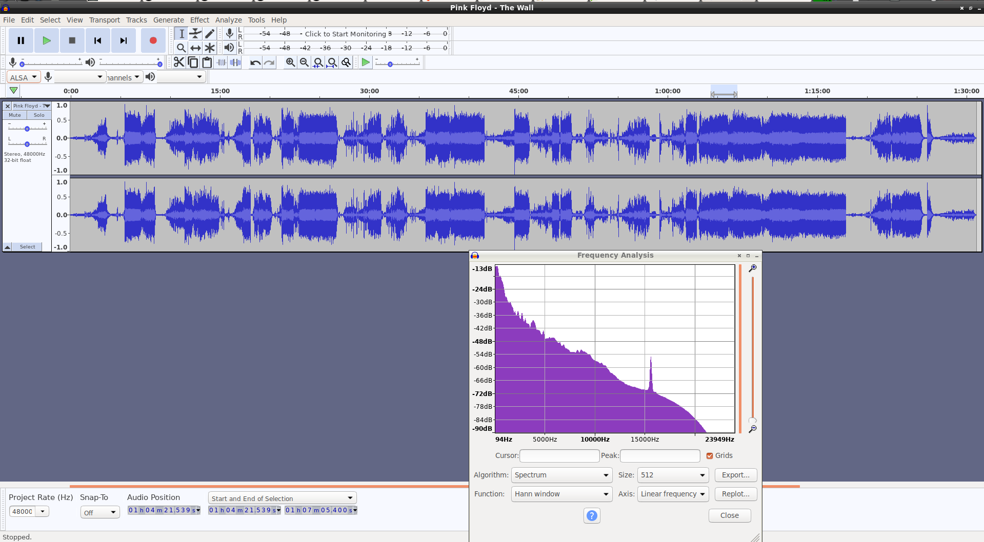Click the playback meter speaker icon
The image size is (984, 542).
click(x=230, y=48)
